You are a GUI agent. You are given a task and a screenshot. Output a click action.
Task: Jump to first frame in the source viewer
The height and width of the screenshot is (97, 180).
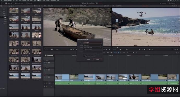click(x=71, y=49)
